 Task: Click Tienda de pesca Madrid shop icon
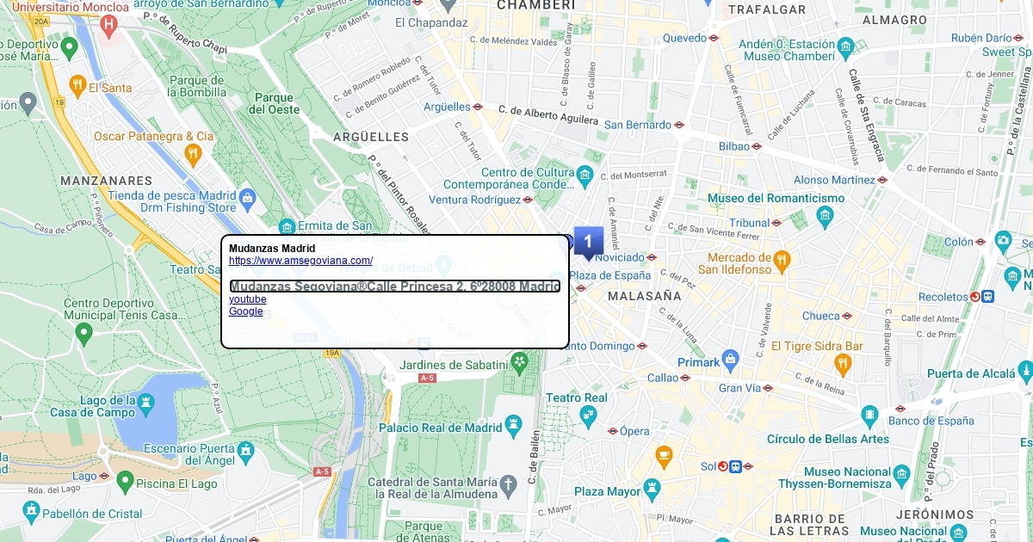point(248,199)
